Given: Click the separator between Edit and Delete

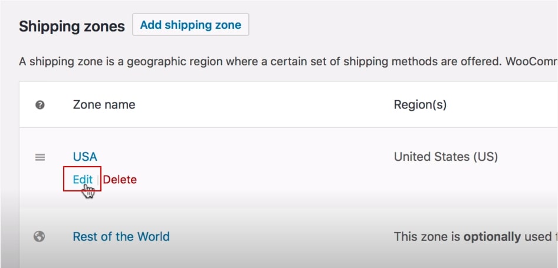Looking at the screenshot, I should pyautogui.click(x=99, y=180).
